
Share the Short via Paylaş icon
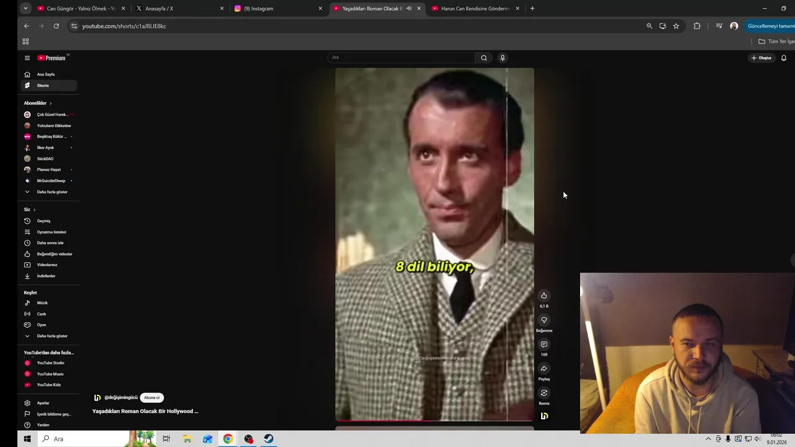pyautogui.click(x=544, y=368)
